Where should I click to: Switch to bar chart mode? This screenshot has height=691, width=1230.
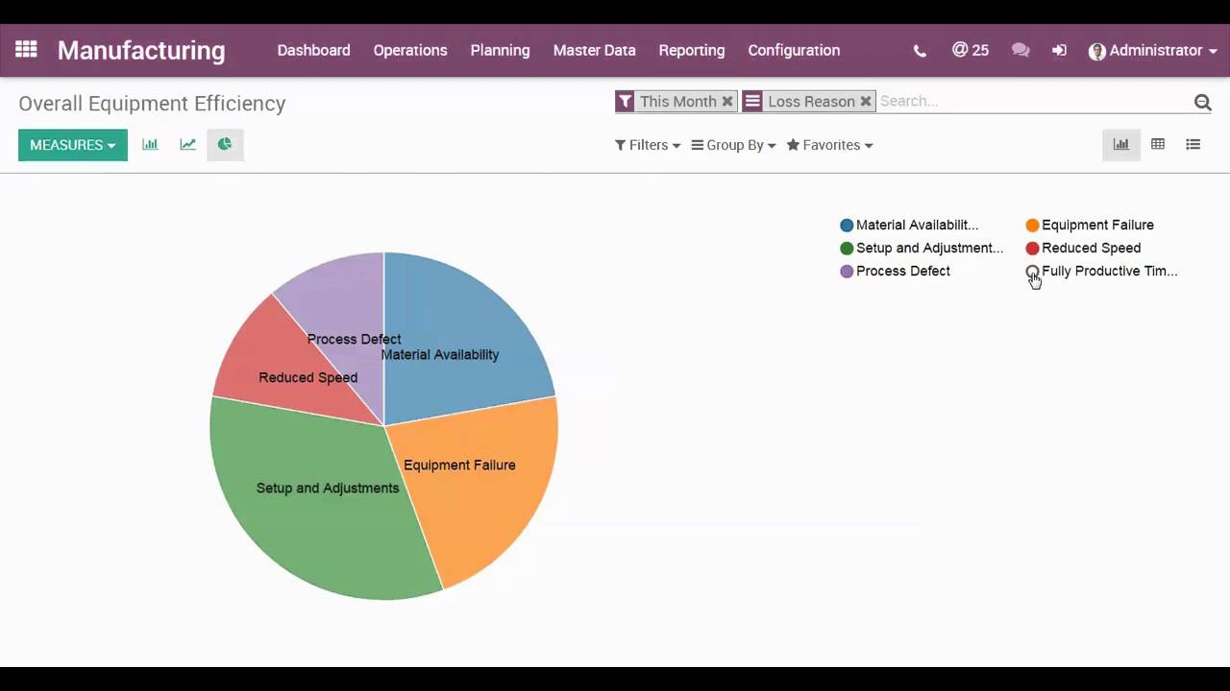[150, 145]
